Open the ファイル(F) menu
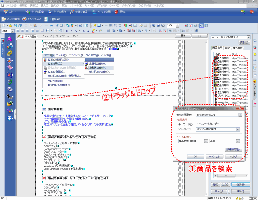 10,6
